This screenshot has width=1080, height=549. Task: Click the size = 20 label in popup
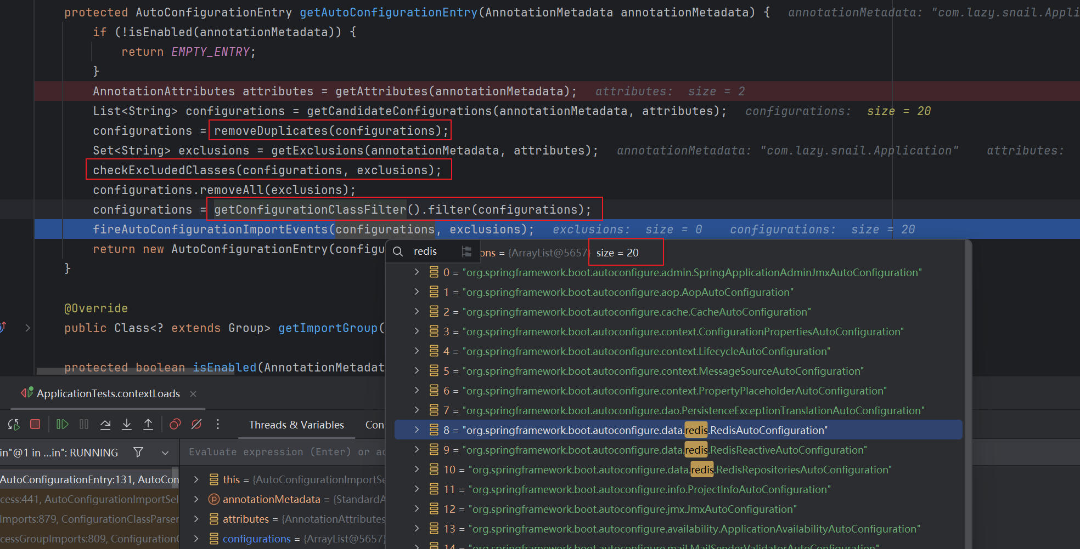coord(617,253)
